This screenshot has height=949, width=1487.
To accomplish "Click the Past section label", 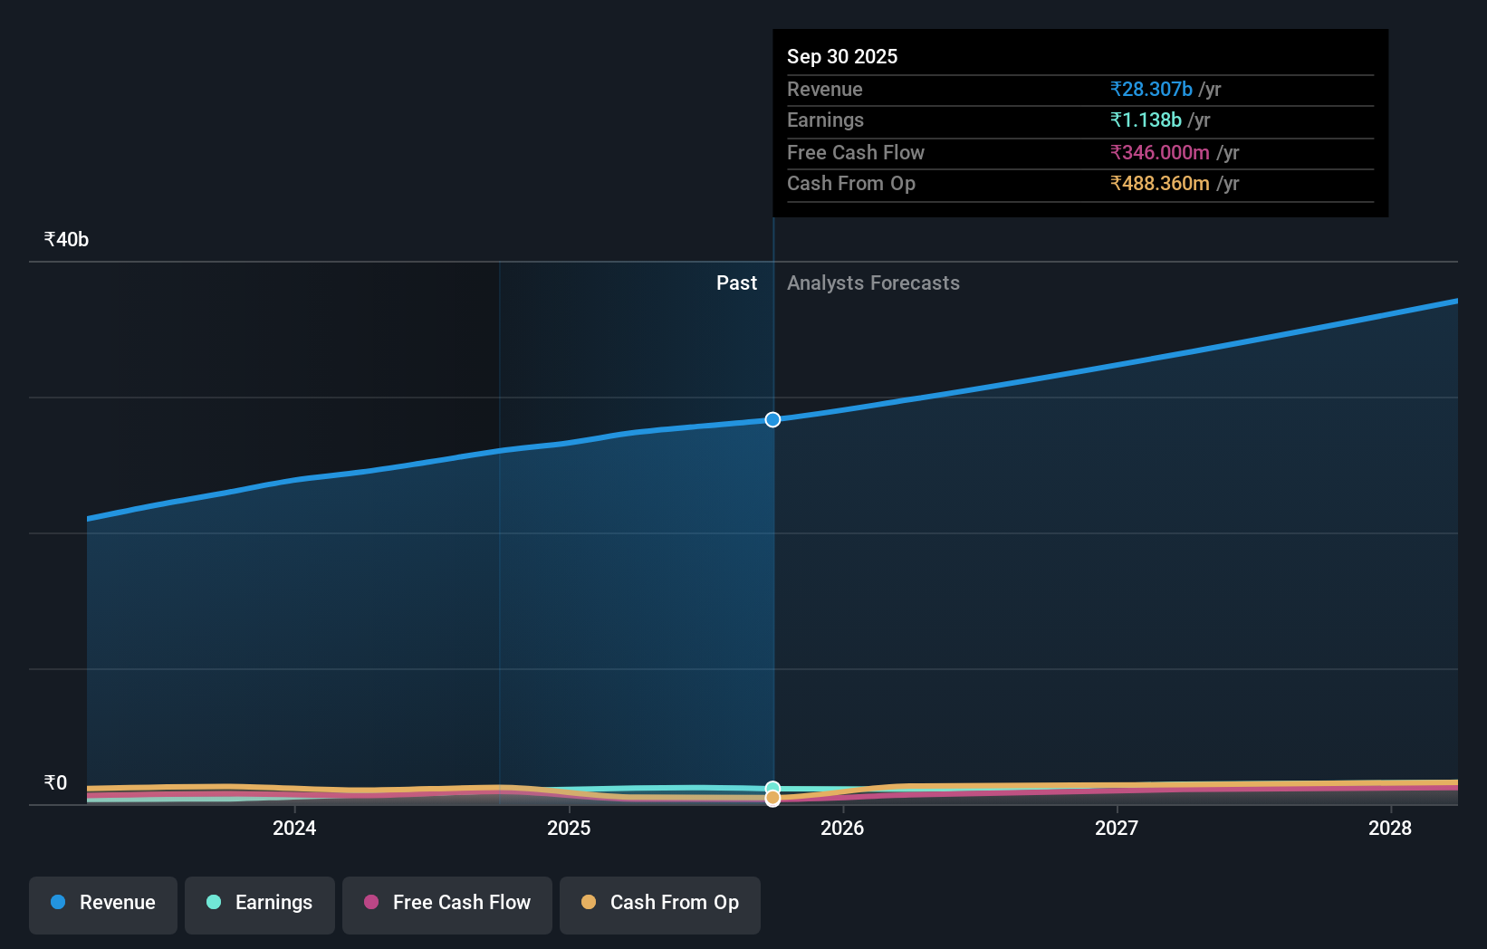I will [x=736, y=283].
